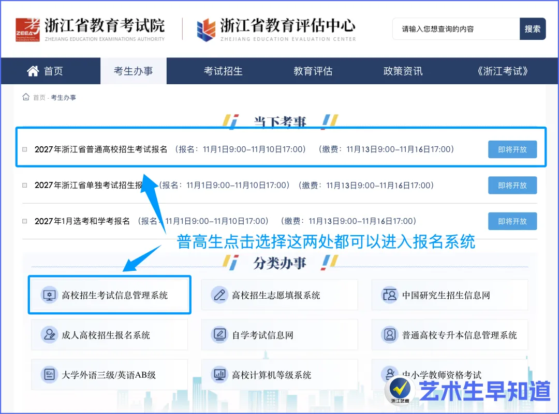559x414 pixels.
Task: Click the 高校招生志愿填报系统 pencil icon
Action: tap(219, 295)
